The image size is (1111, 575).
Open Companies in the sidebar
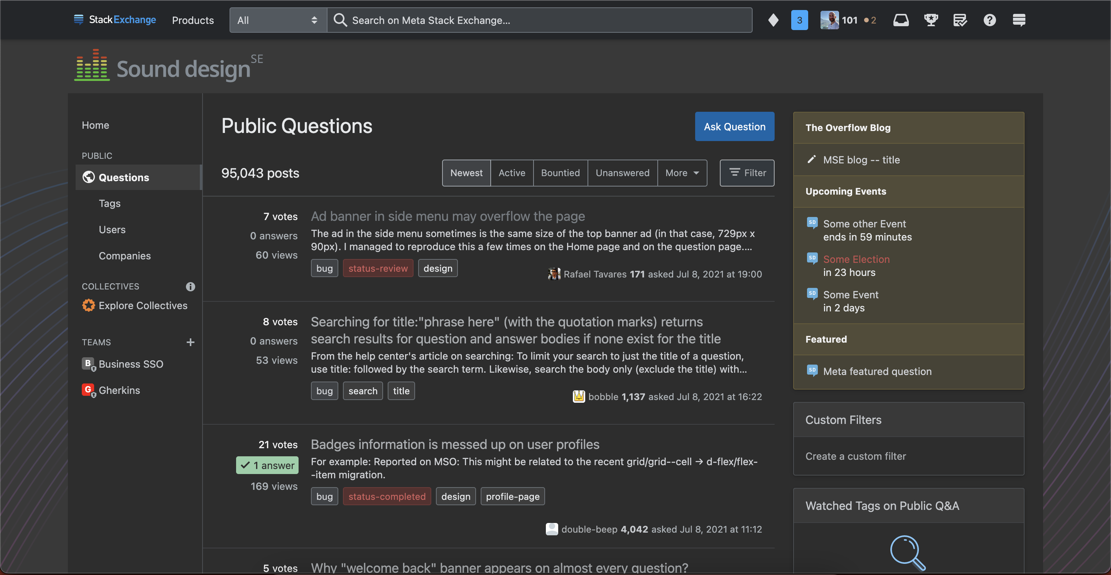(125, 256)
